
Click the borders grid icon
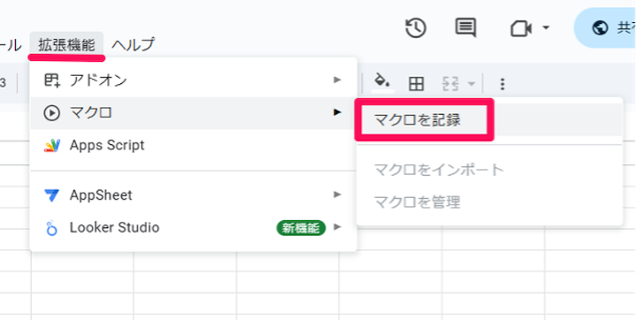coord(416,84)
